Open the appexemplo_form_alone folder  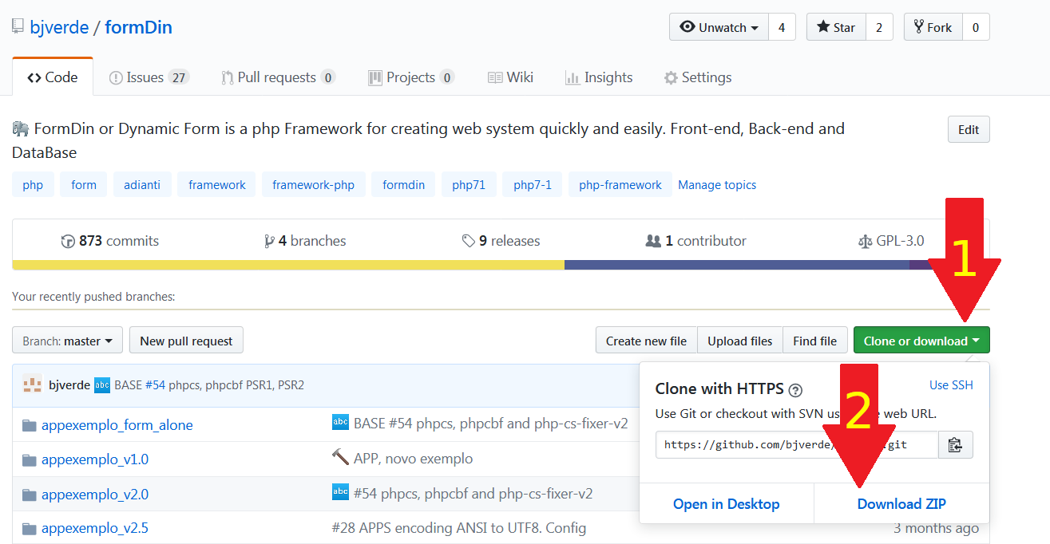[117, 425]
